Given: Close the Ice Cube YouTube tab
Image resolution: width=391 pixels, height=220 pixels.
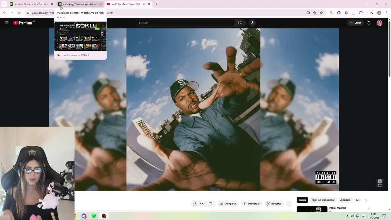Looking at the screenshot, I should [x=149, y=4].
